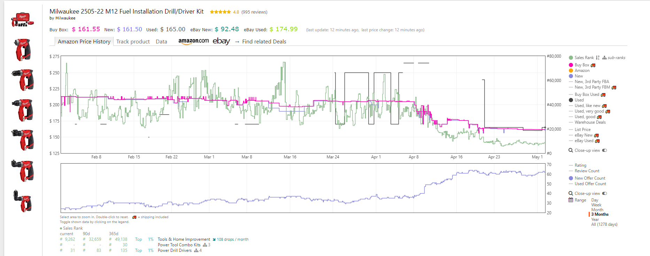Image resolution: width=650 pixels, height=256 pixels.
Task: Click the sort icon beside Sales Rank legend
Action: (598, 58)
